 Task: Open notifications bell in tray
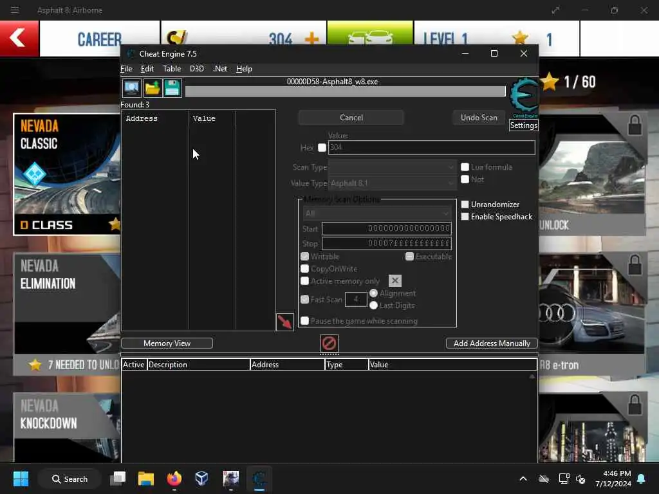642,479
